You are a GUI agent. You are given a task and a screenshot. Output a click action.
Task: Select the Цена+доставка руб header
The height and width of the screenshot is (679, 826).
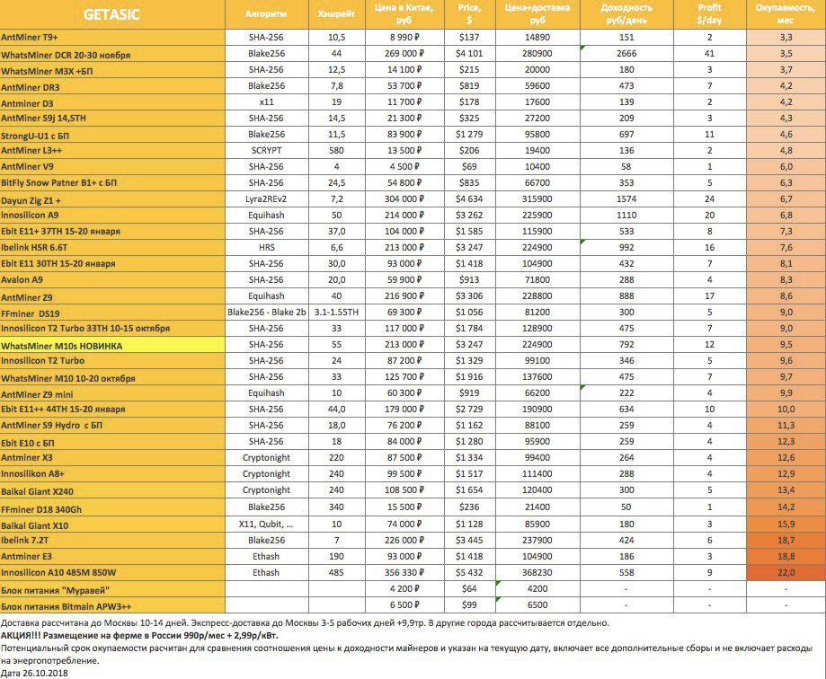537,14
